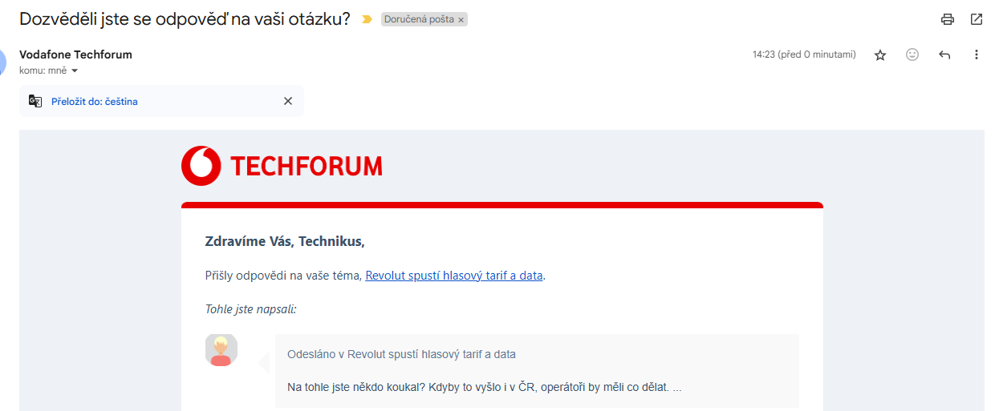This screenshot has width=995, height=411.
Task: Star this message from Vodafone Techforum
Action: 880,55
